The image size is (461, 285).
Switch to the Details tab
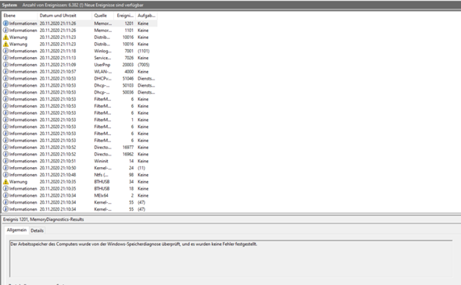[37, 230]
